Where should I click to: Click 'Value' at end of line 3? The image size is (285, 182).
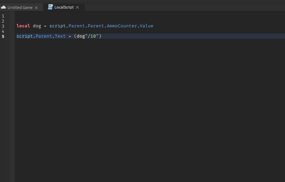147,26
